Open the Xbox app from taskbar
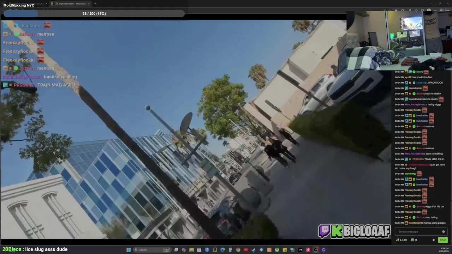452x254 pixels. point(277,250)
